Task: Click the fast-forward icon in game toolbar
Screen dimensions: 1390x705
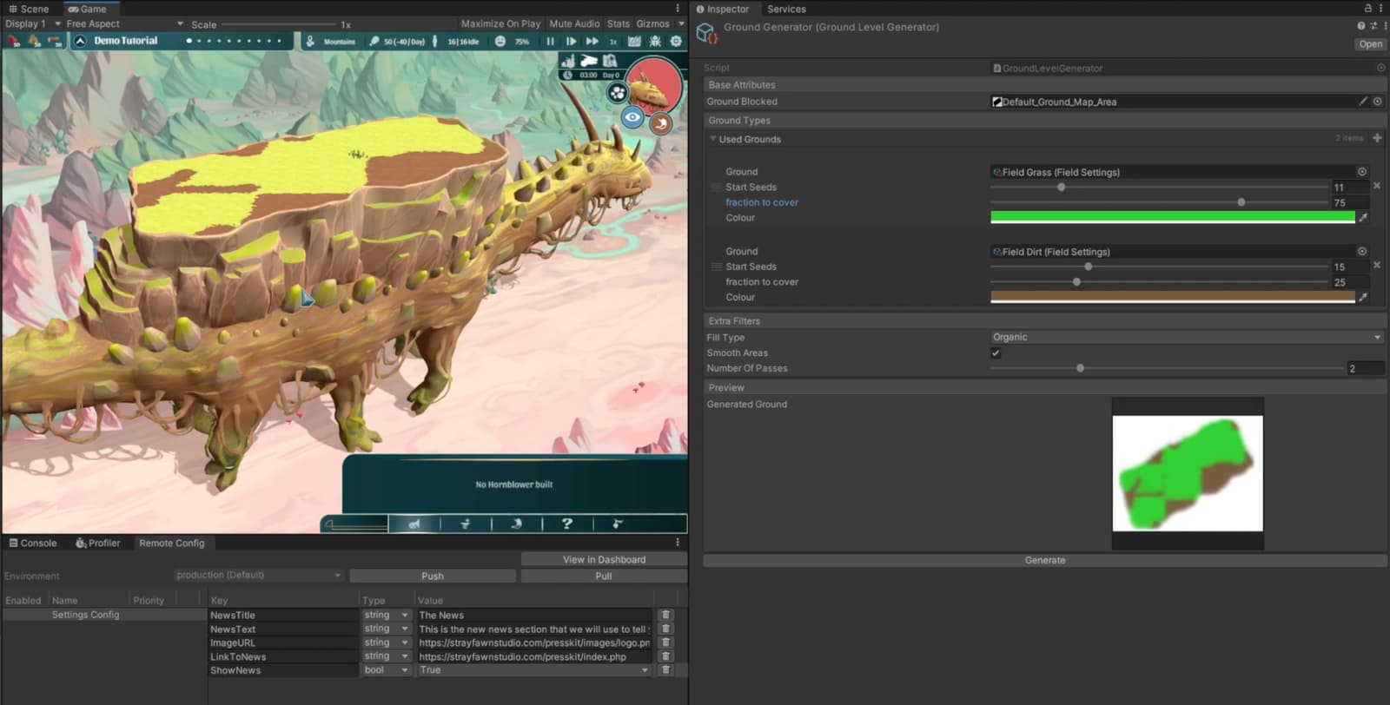Action: point(592,41)
